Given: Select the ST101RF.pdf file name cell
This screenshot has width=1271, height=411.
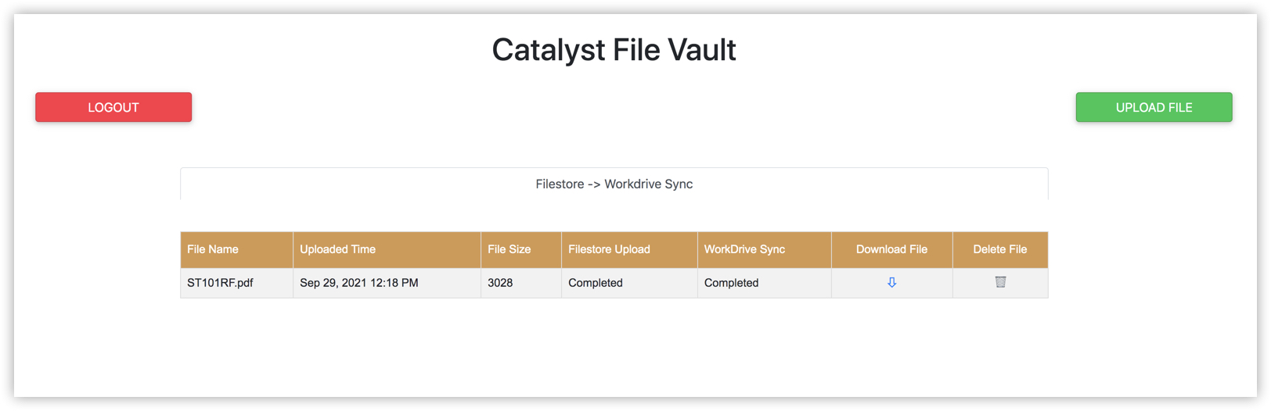Looking at the screenshot, I should point(220,283).
